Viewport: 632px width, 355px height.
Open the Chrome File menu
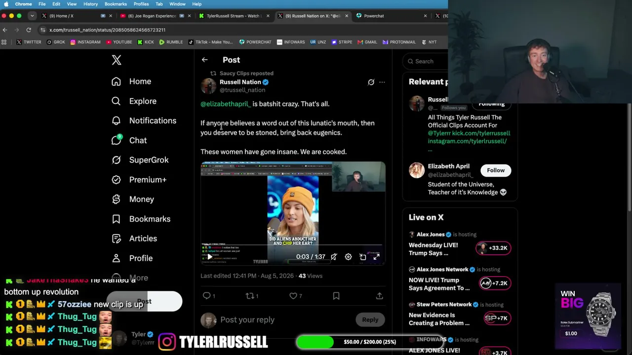(x=42, y=4)
